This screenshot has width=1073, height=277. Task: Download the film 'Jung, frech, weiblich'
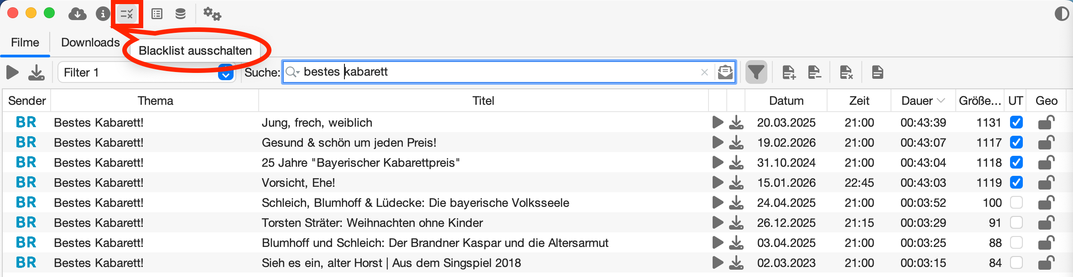click(x=736, y=123)
